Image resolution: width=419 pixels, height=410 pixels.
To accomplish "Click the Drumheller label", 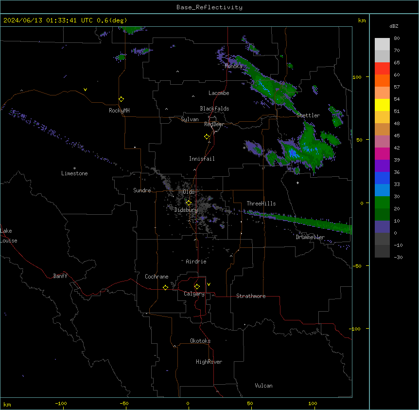I will pos(310,237).
